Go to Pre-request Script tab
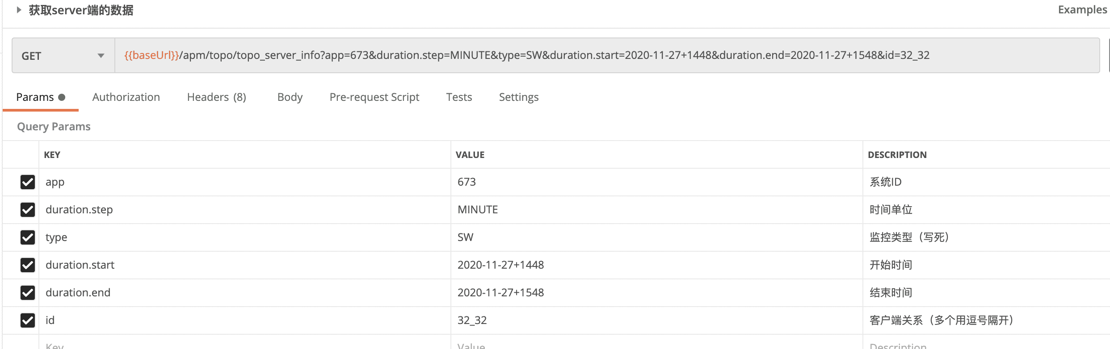This screenshot has width=1110, height=349. tap(374, 97)
